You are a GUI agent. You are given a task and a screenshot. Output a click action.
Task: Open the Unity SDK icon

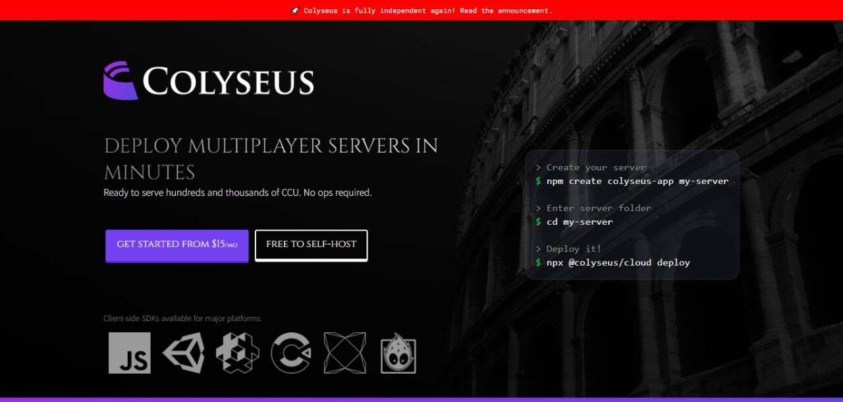point(184,353)
